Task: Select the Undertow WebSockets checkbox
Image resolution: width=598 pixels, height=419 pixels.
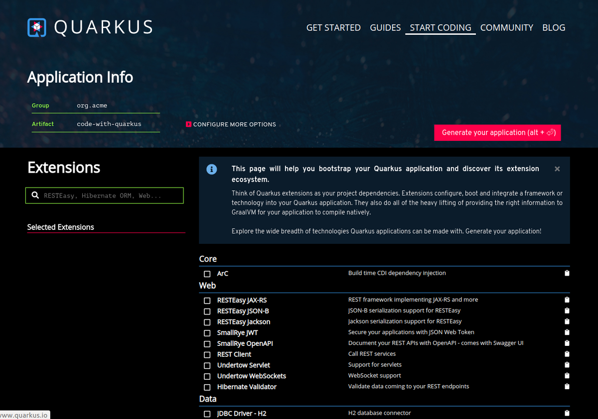Action: coord(207,377)
